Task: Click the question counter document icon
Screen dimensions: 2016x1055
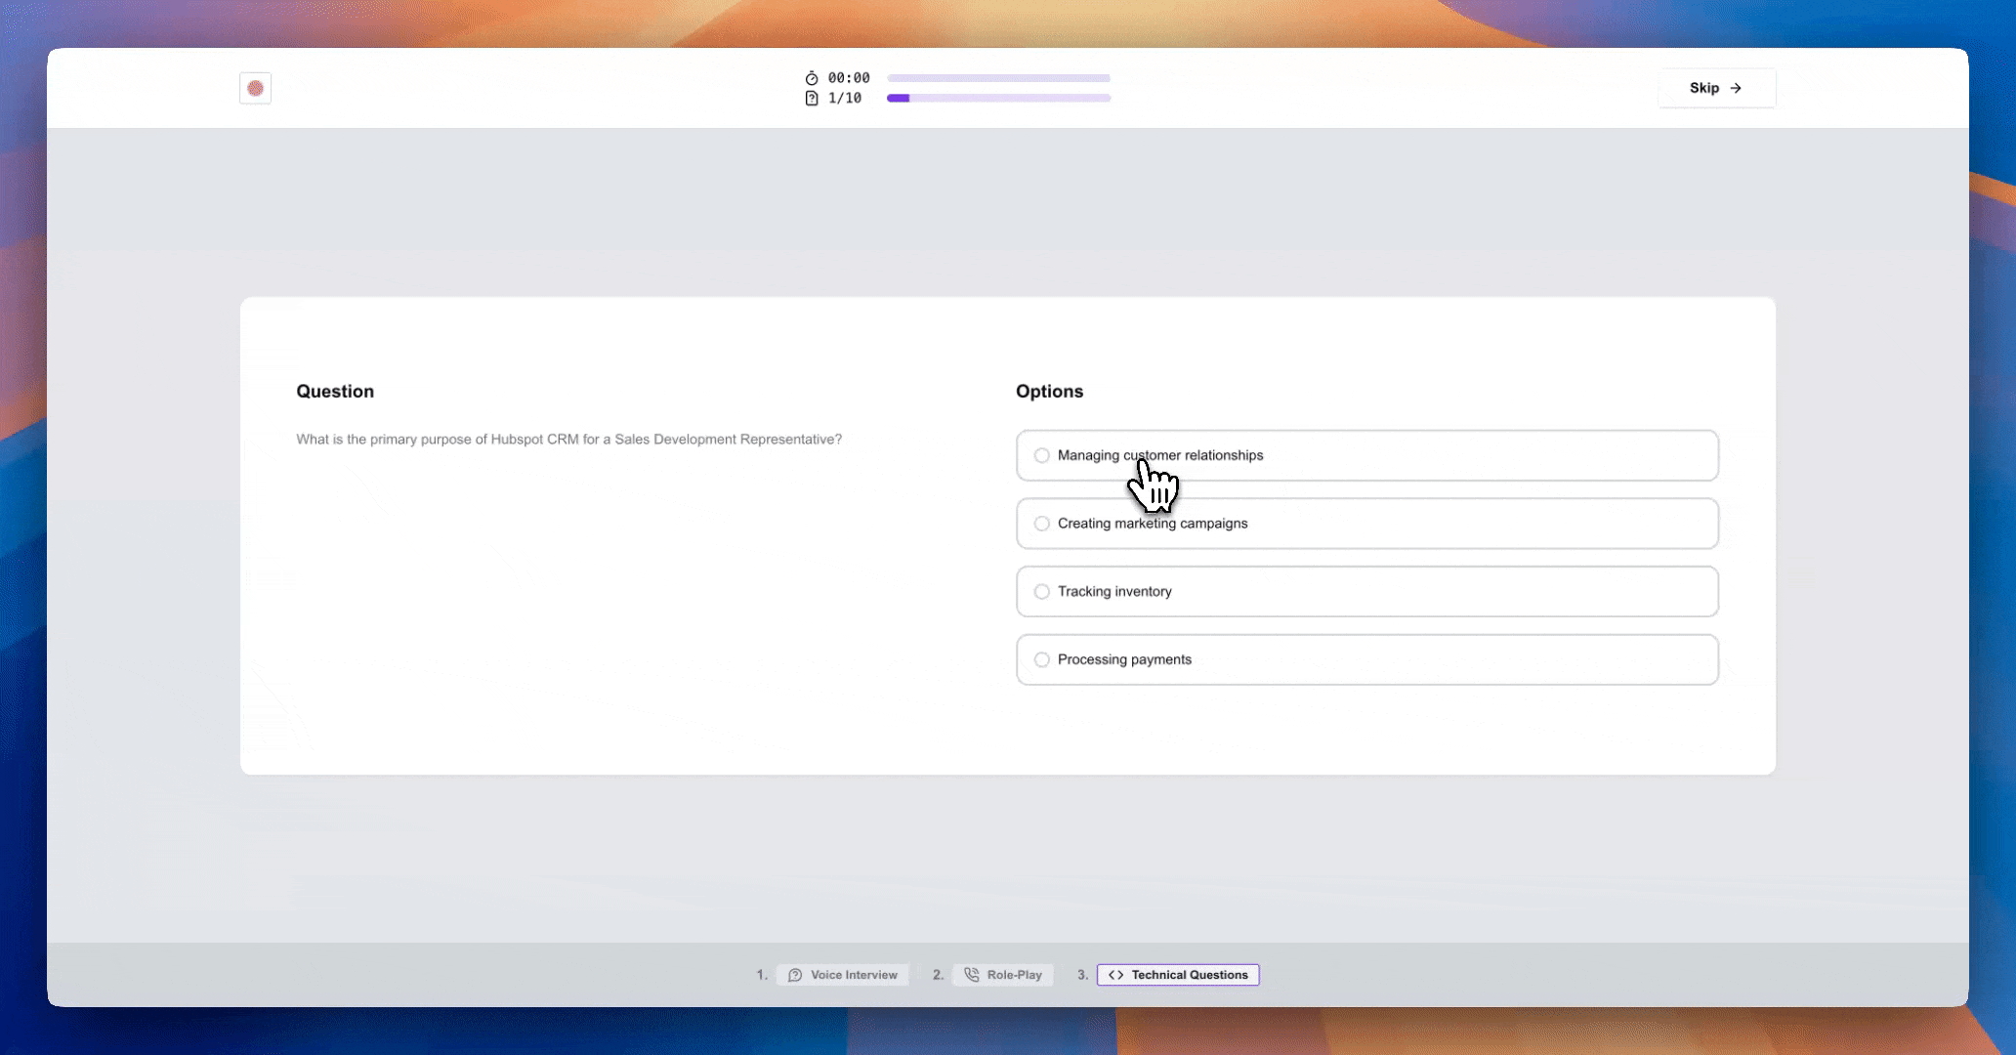Action: click(x=812, y=99)
